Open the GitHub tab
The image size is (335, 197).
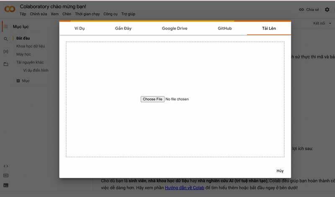[x=224, y=28]
